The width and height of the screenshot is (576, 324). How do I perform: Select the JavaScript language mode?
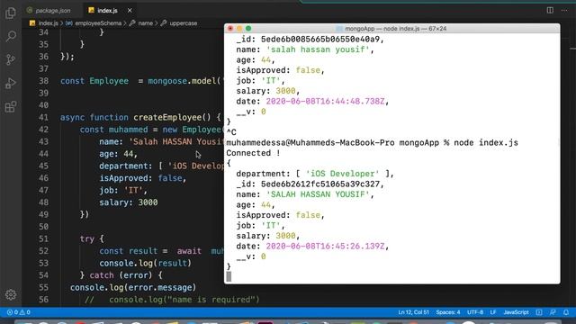pos(516,312)
